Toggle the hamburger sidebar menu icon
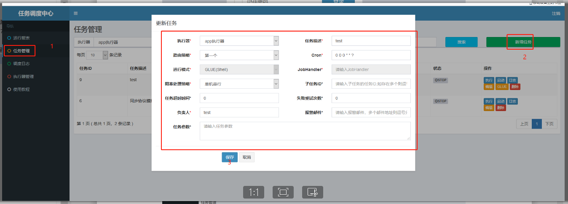The height and width of the screenshot is (204, 568). tap(76, 13)
